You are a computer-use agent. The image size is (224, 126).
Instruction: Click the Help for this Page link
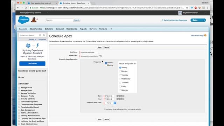(197, 36)
